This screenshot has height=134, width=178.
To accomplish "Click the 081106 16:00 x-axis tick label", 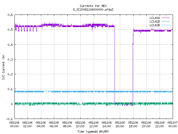I will coord(120,125).
